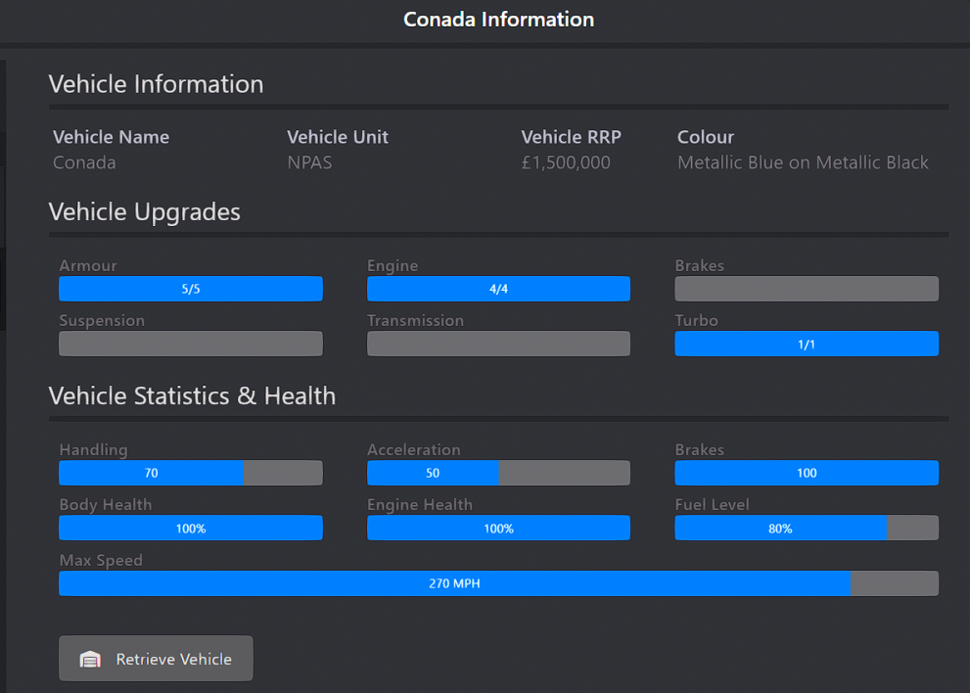970x693 pixels.
Task: Click the Armour upgrade bar showing 5/5
Action: 191,289
